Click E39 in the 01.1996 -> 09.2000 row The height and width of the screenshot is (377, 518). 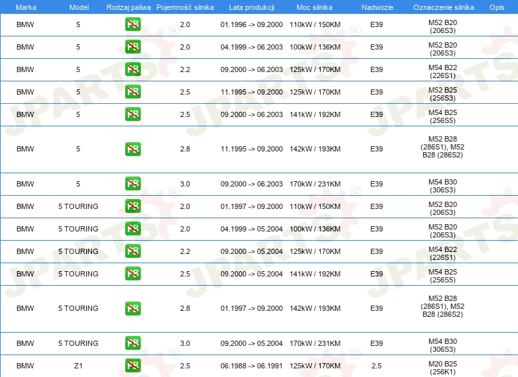point(377,24)
